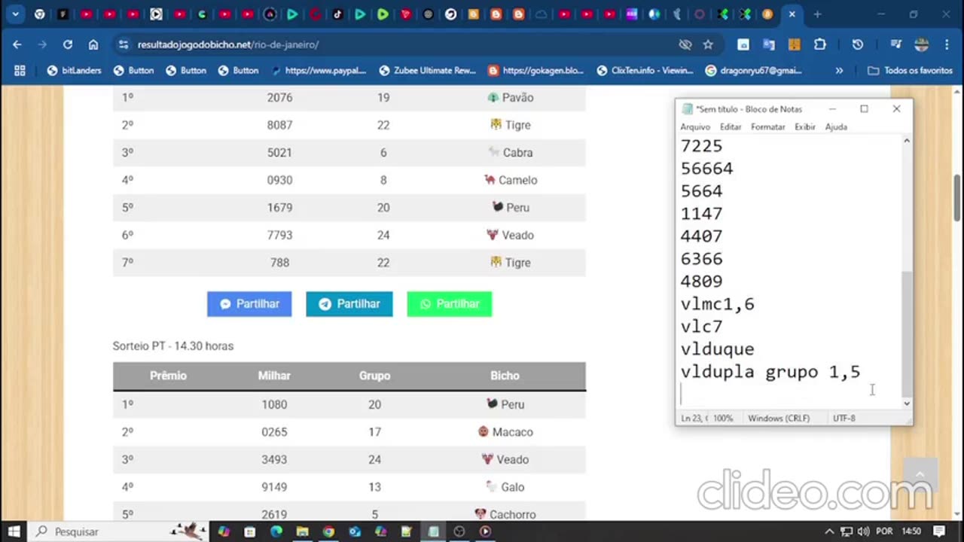Show hidden system tray icons

tap(830, 531)
